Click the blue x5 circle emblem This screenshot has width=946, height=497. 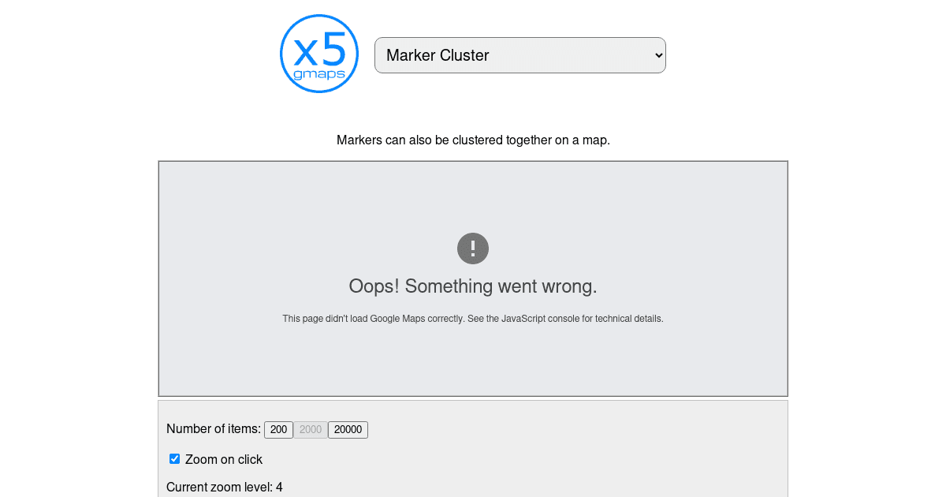click(x=318, y=53)
